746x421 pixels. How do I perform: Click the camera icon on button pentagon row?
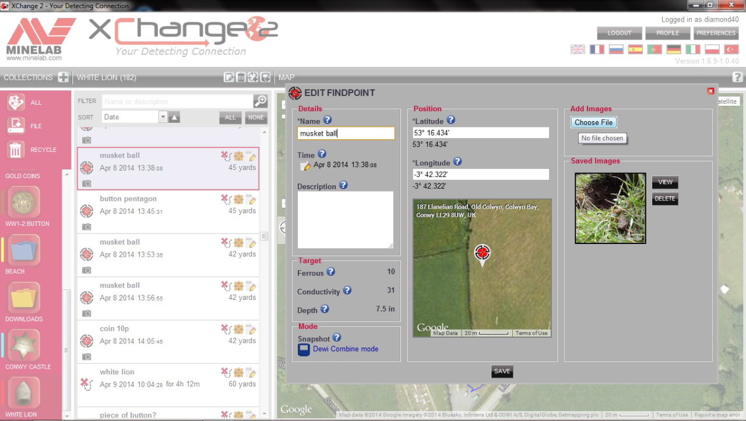[x=86, y=227]
